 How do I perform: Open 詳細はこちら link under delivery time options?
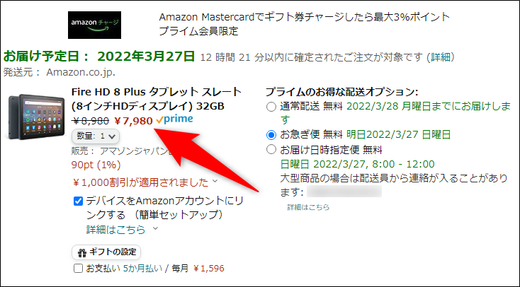pos(308,207)
